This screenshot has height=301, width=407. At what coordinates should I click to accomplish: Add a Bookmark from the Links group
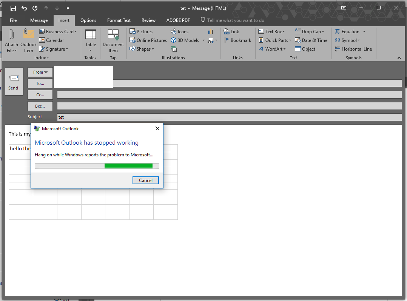(237, 40)
